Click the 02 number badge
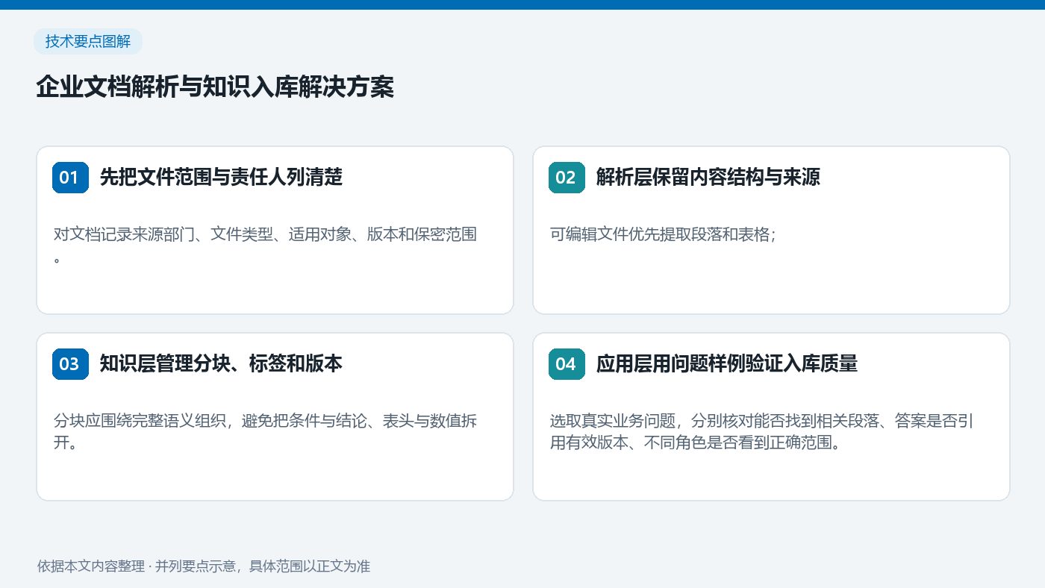 567,178
